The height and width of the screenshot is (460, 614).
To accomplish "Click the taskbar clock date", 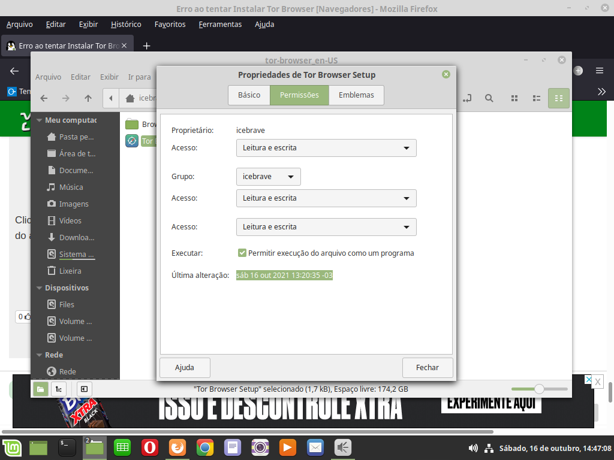I will [x=555, y=448].
